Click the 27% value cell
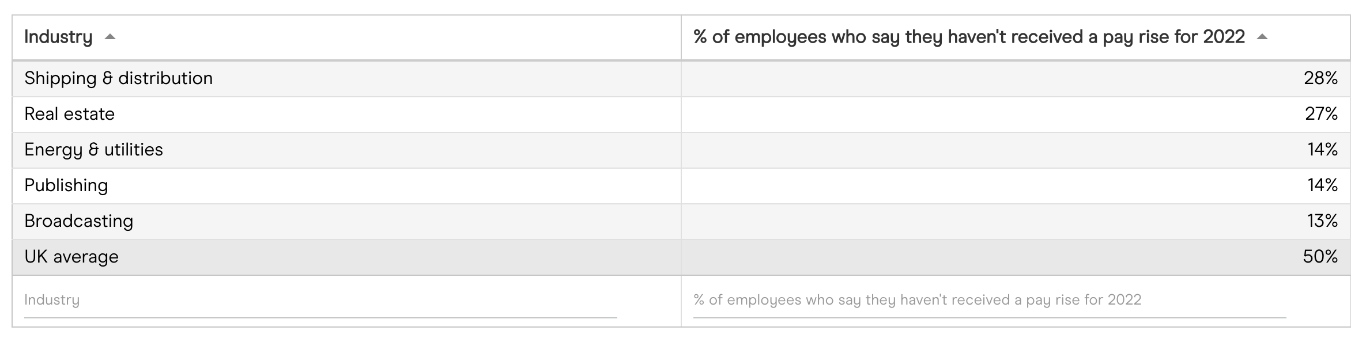 point(1321,114)
